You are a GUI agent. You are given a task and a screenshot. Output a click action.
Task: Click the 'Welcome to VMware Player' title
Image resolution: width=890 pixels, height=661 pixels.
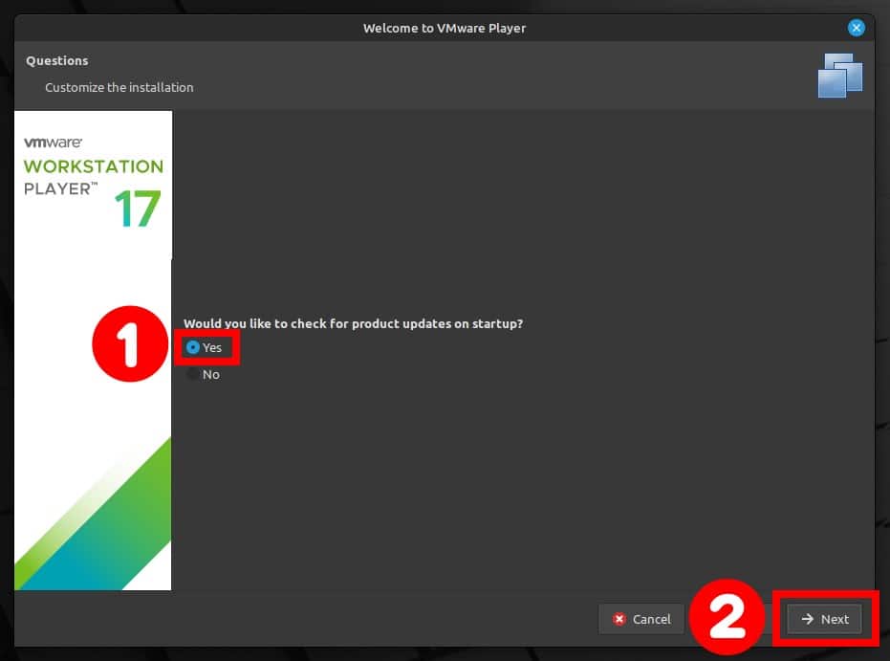pos(445,28)
